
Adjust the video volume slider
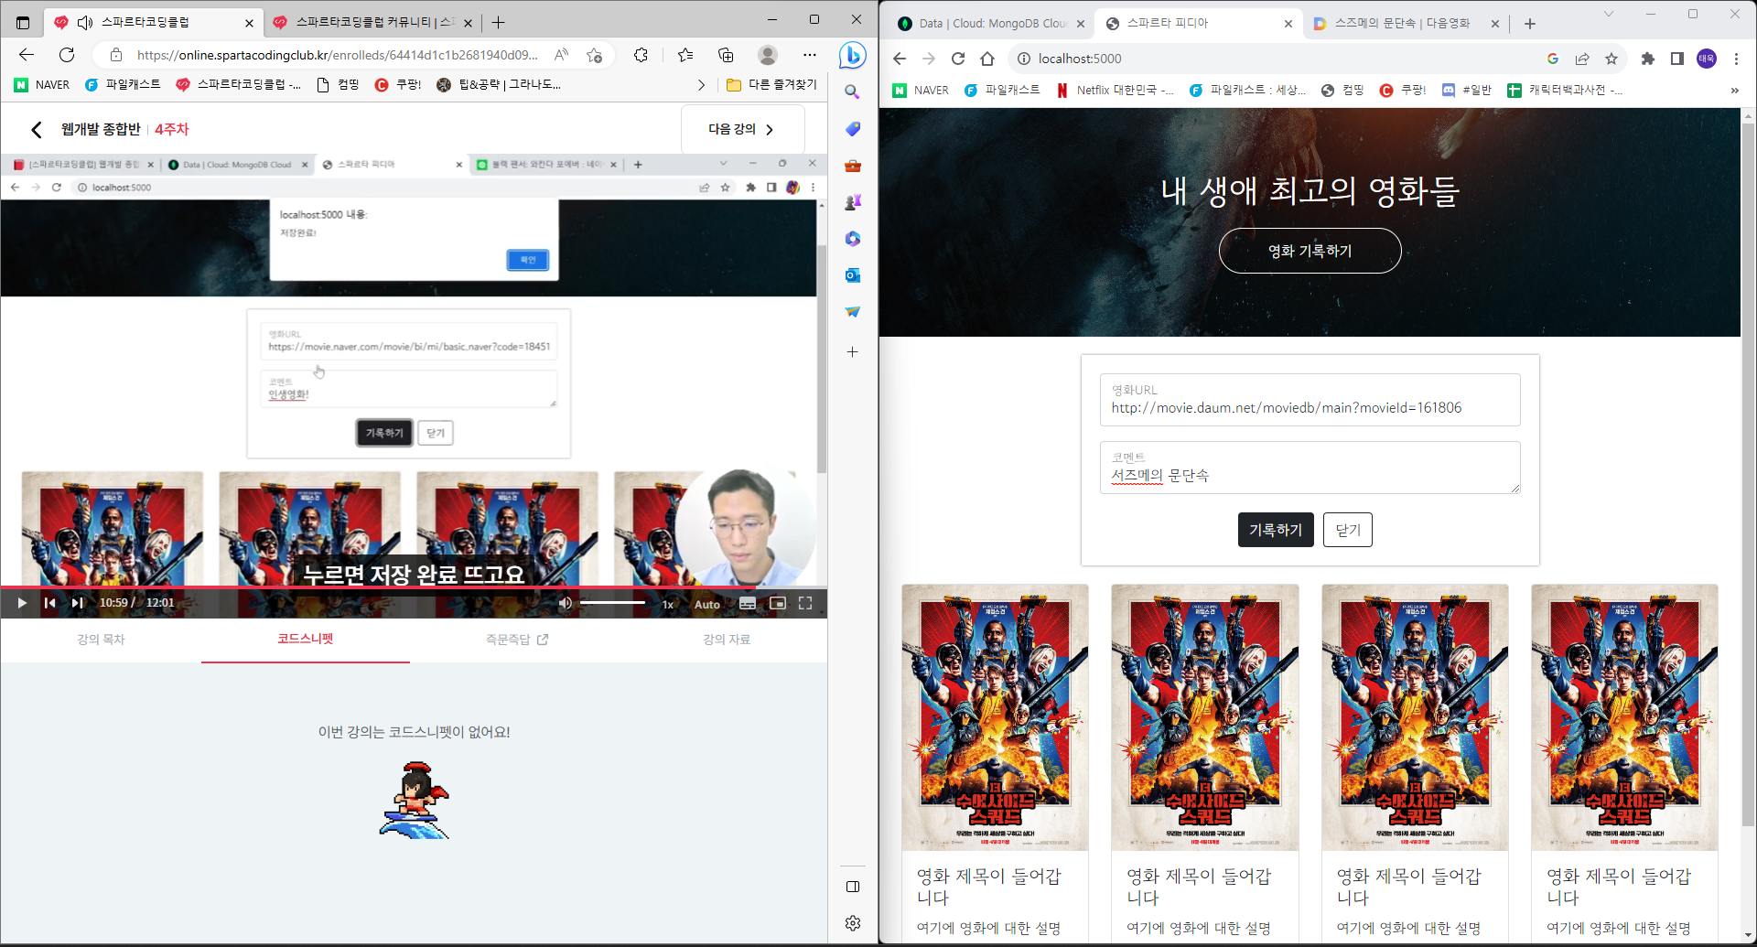(x=612, y=603)
